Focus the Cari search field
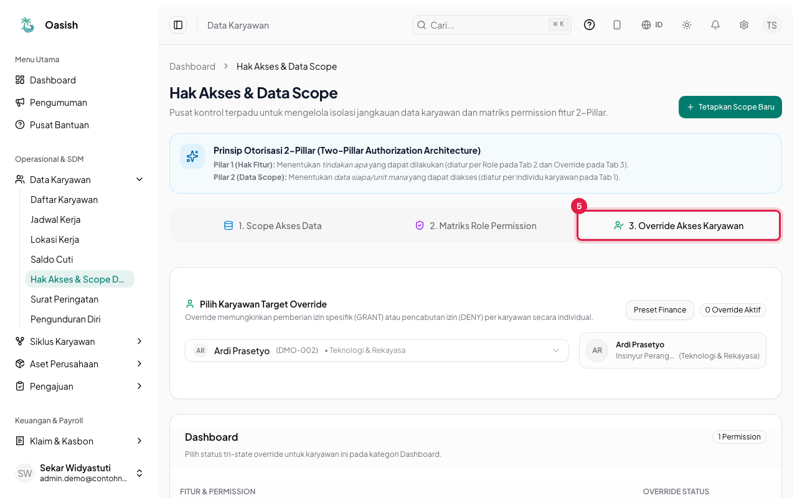The image size is (797, 498). point(492,25)
